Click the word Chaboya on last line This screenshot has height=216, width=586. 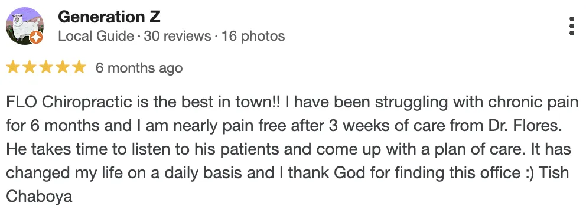39,196
